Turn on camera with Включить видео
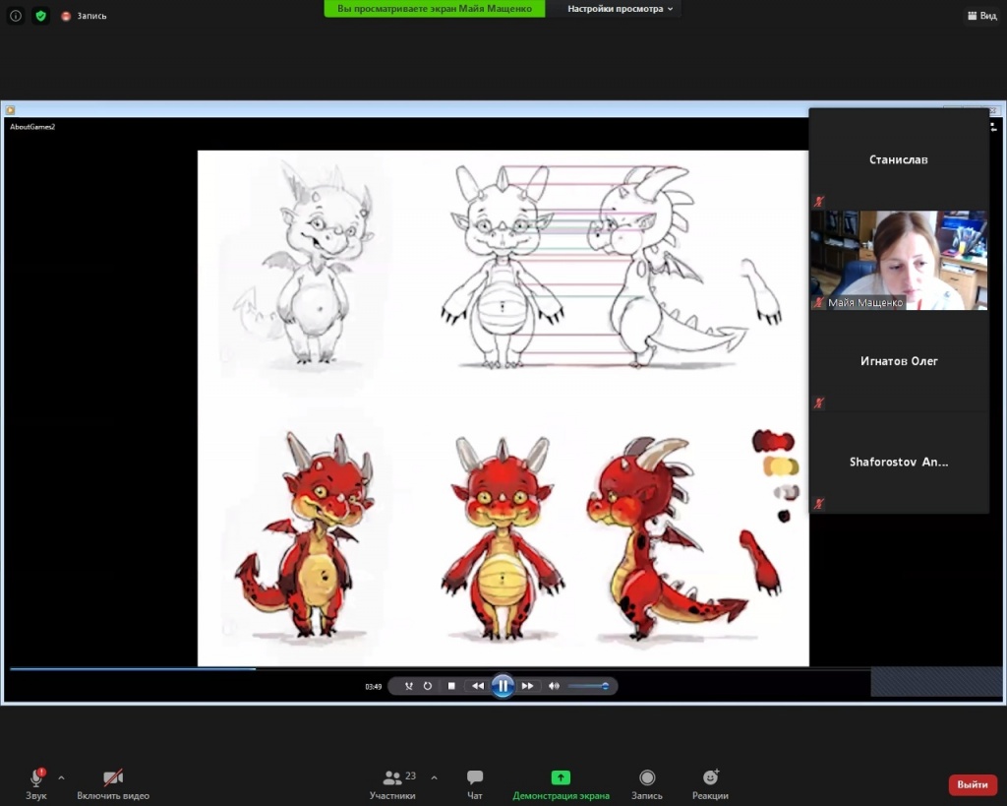1007x806 pixels. pos(113,783)
